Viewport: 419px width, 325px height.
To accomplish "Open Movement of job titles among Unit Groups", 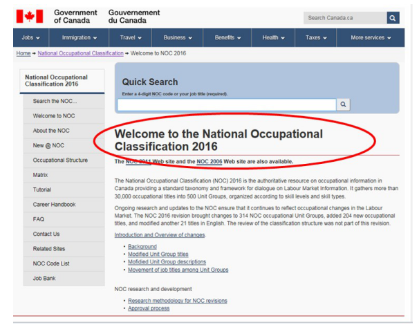I will coord(178,270).
